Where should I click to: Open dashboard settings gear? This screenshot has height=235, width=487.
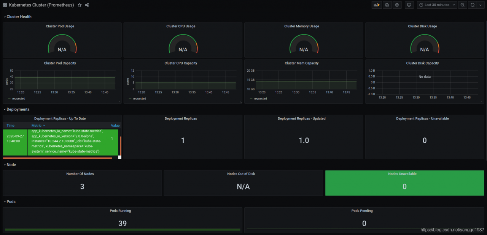coord(397,5)
